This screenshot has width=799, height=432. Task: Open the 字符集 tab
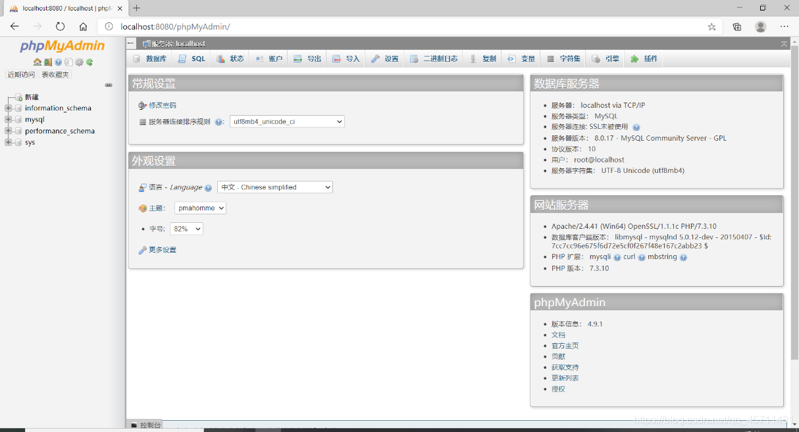564,59
